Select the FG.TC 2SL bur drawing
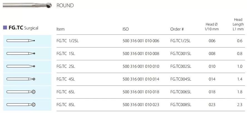The height and width of the screenshot is (113, 247). click(x=21, y=66)
